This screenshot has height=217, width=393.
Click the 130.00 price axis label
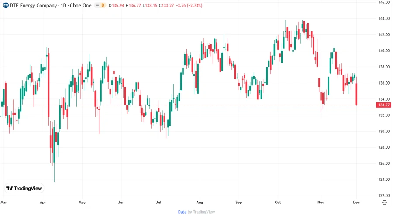click(x=384, y=131)
